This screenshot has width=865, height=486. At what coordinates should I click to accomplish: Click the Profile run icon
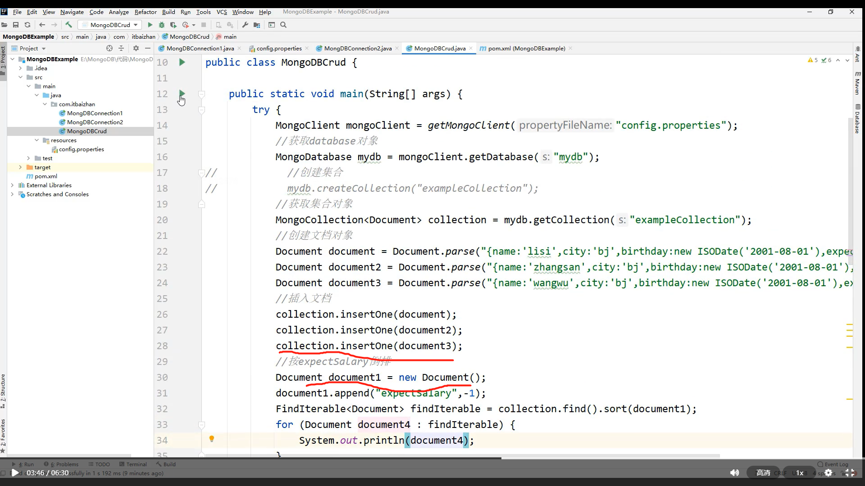(x=185, y=25)
